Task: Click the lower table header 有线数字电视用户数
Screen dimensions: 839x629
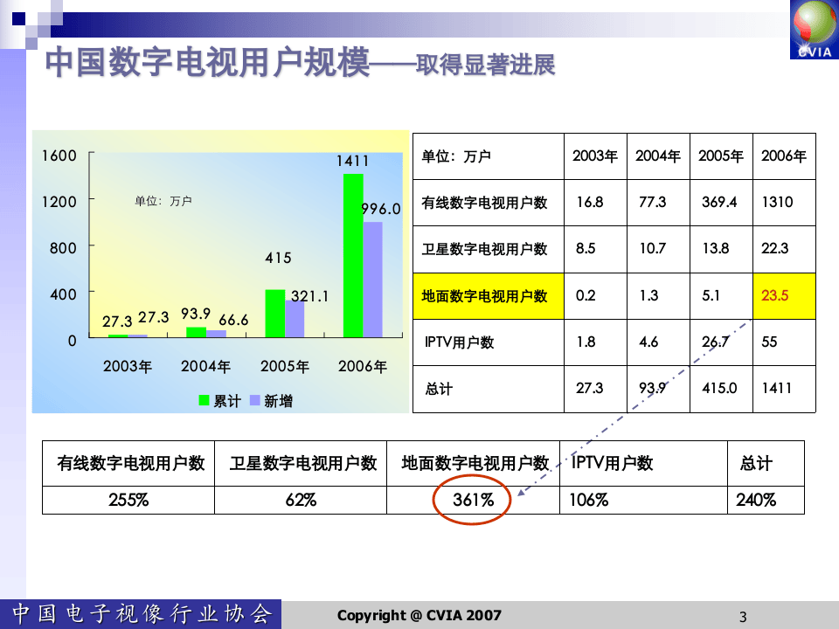Action: pos(131,464)
